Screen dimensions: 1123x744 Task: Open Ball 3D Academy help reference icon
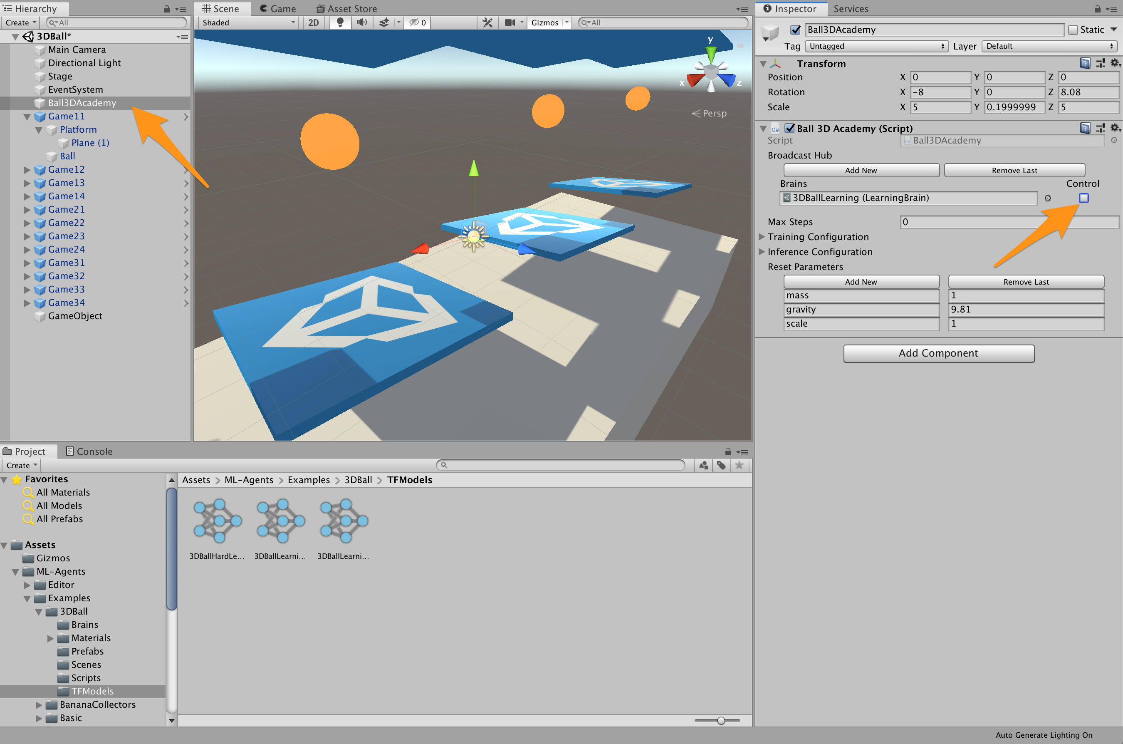click(1084, 128)
